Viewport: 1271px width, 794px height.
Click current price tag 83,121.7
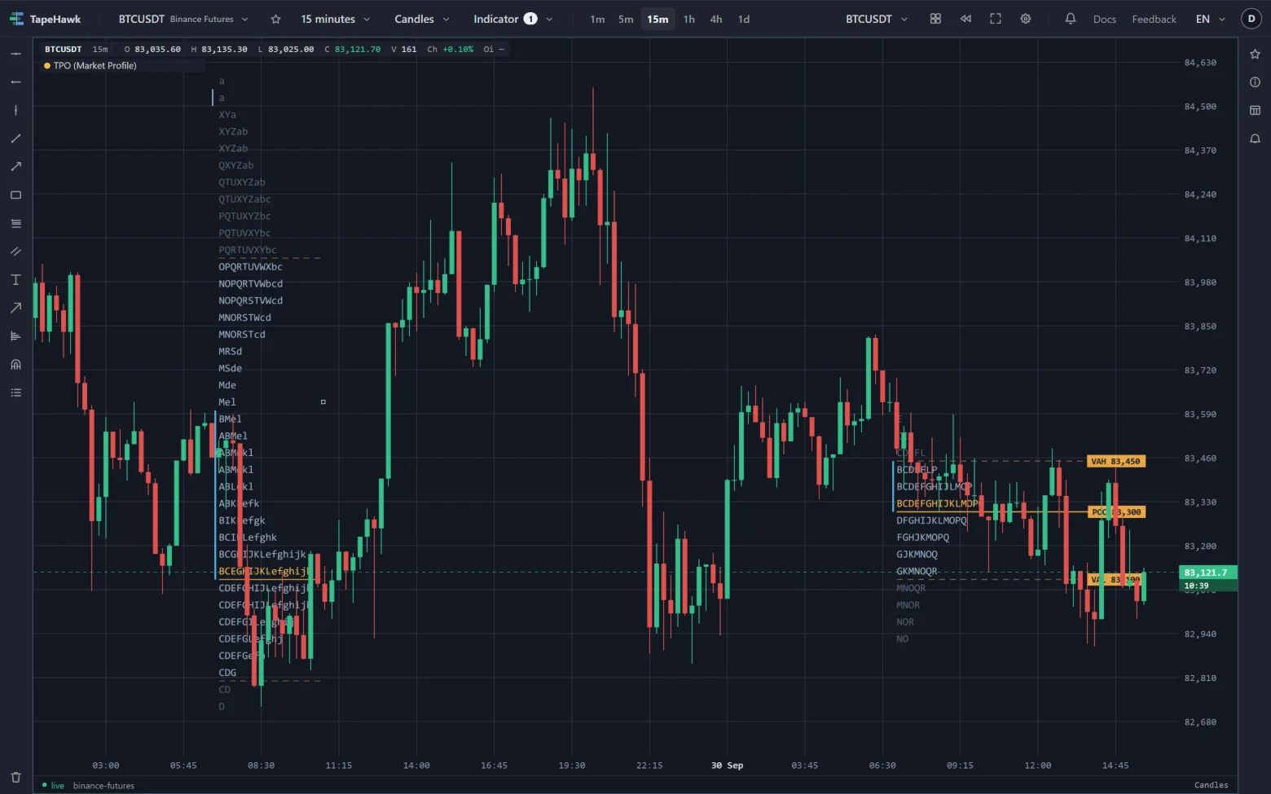pyautogui.click(x=1208, y=572)
